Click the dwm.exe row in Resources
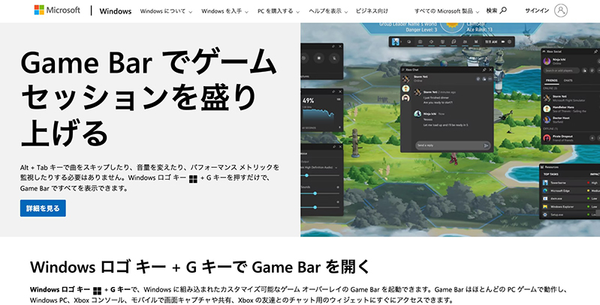This screenshot has height=305, width=600. point(570,199)
